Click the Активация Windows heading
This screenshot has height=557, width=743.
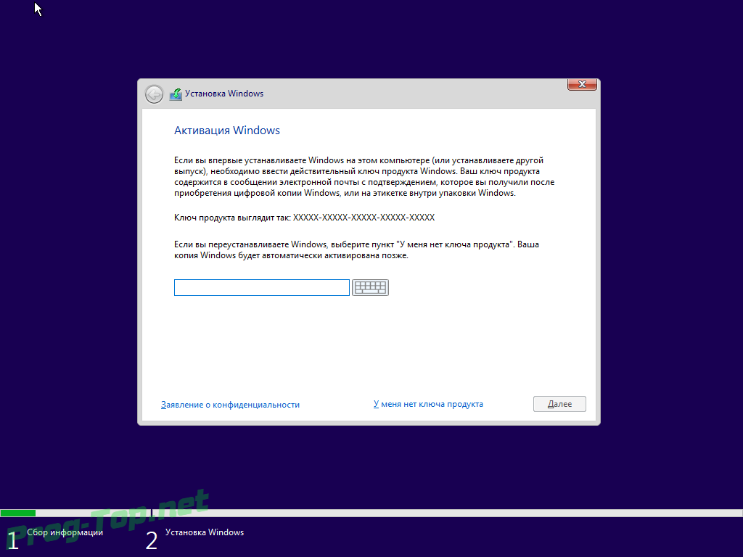coord(227,131)
